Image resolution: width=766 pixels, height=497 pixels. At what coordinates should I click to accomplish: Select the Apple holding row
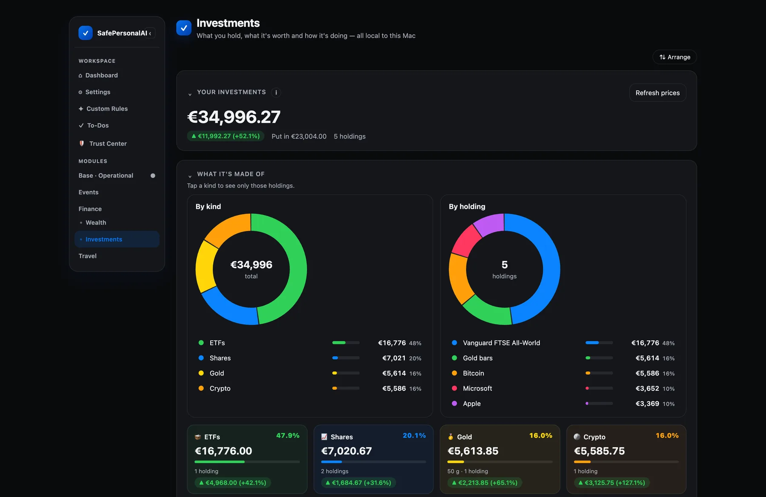click(x=563, y=404)
